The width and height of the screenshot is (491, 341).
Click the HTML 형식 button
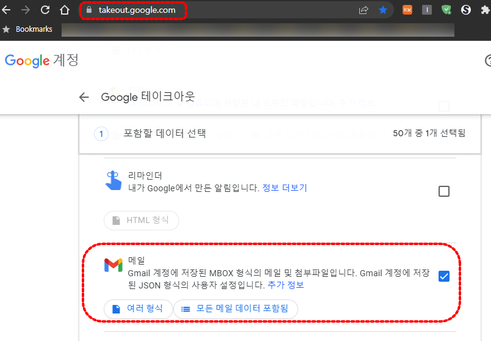coord(142,221)
